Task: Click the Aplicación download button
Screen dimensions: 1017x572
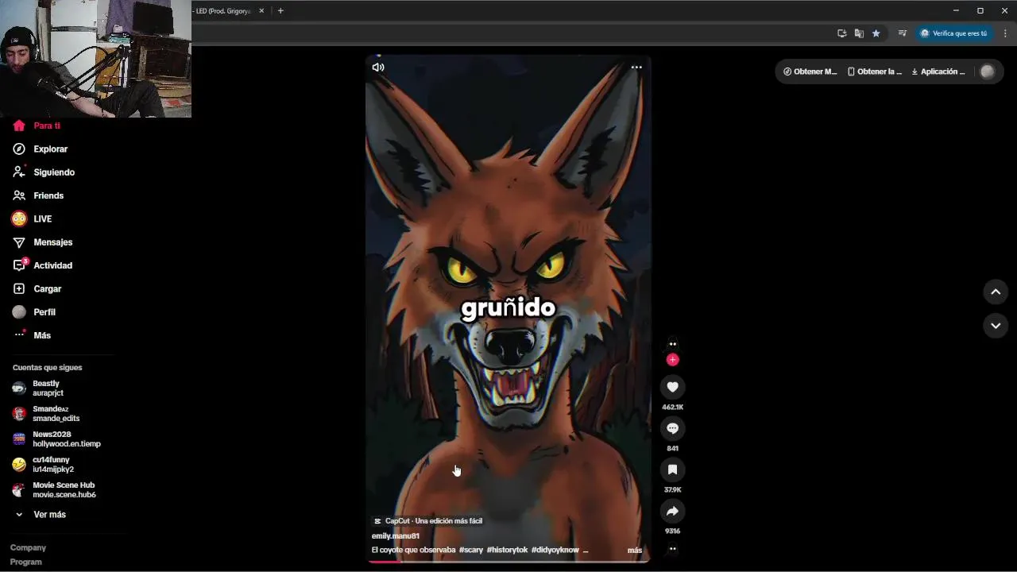Action: click(x=938, y=71)
